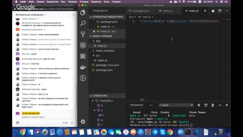Open package.json in project tree
Screen dimensions: 243x137
107,70
